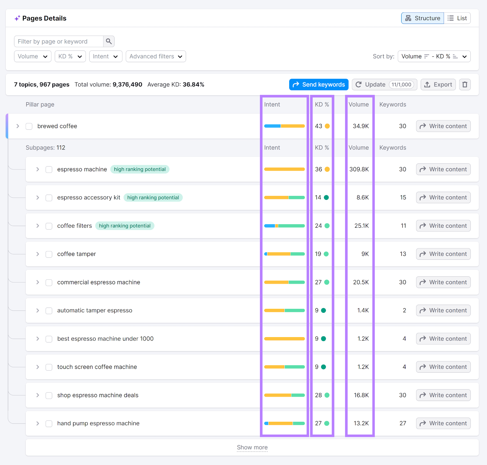Screen dimensions: 487x465
Task: Click Write content arrow for coffee tamper
Action: 422,254
